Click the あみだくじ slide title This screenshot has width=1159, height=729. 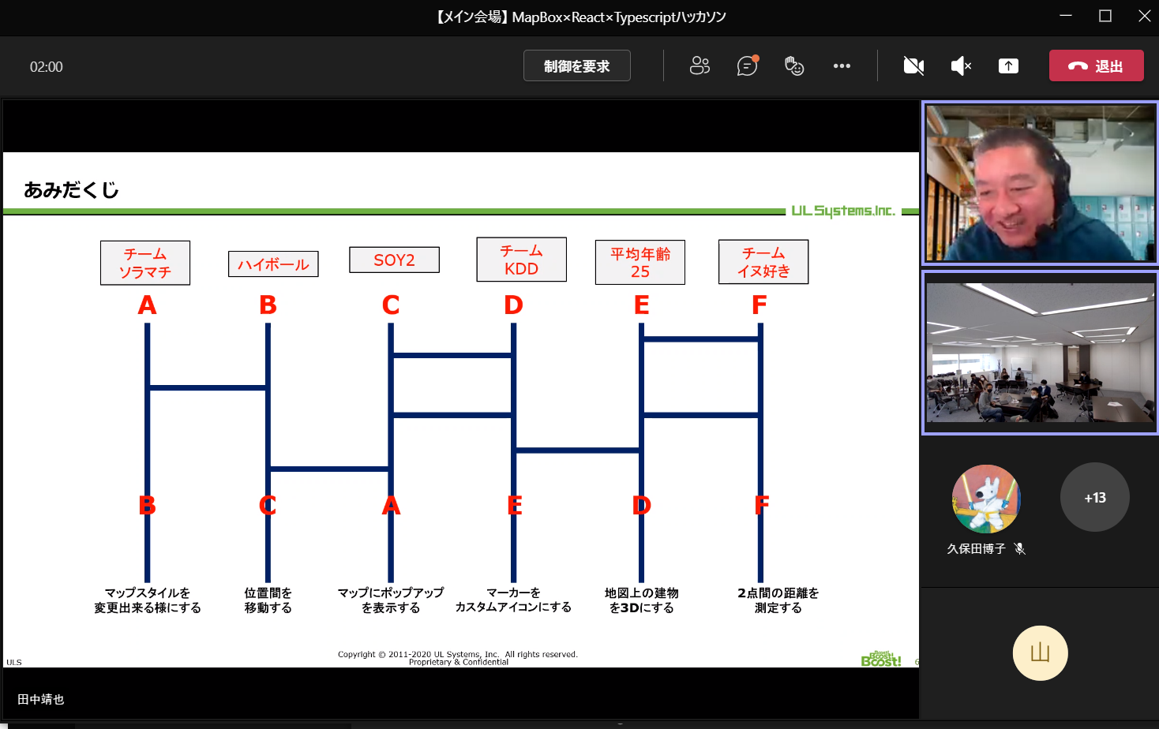[71, 189]
